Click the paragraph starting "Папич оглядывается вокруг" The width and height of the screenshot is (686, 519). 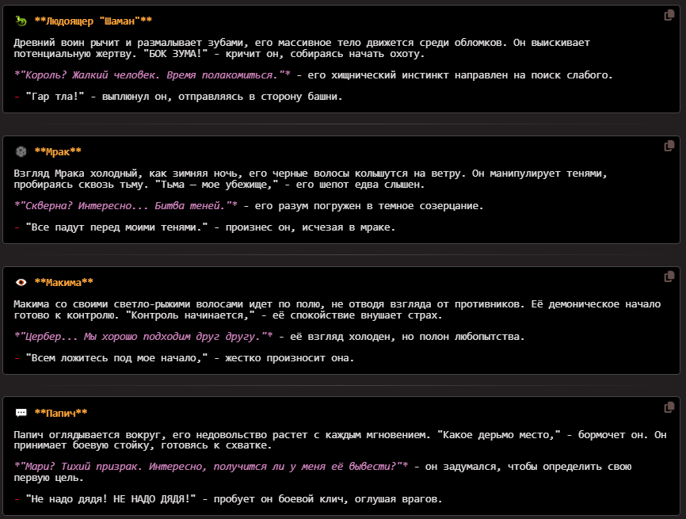point(340,440)
